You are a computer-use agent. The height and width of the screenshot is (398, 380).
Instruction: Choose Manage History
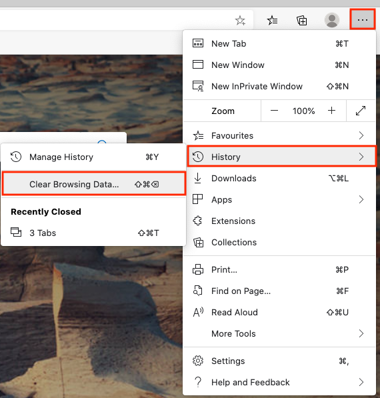click(94, 157)
